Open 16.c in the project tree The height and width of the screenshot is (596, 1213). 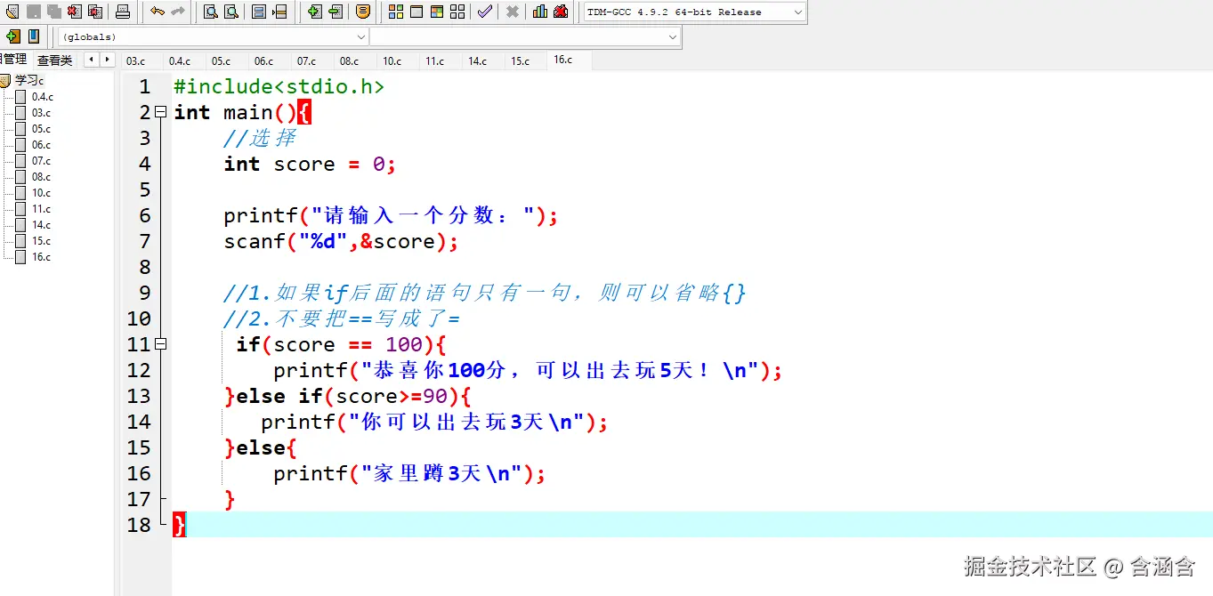[x=41, y=257]
